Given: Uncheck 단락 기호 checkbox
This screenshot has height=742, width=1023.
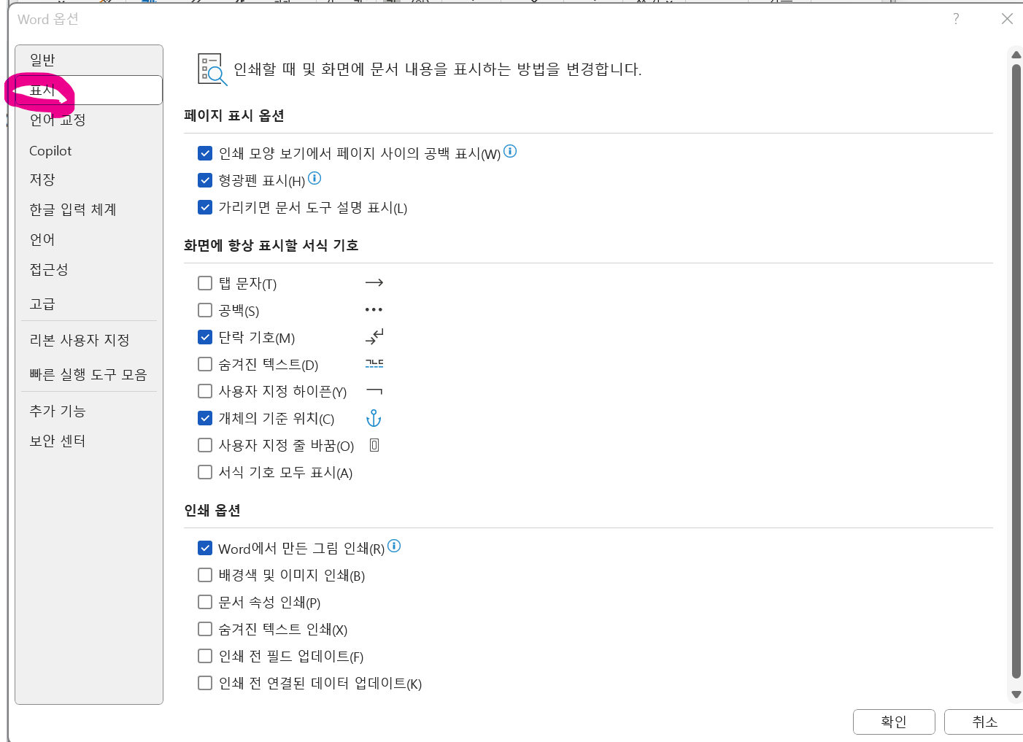Looking at the screenshot, I should [205, 337].
